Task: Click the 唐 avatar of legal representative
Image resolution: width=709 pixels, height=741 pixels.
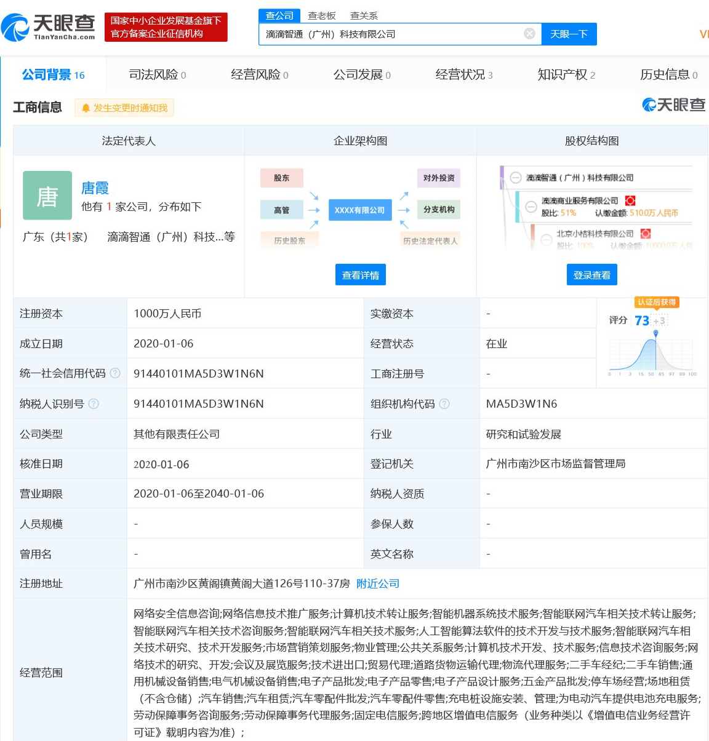Action: (47, 196)
